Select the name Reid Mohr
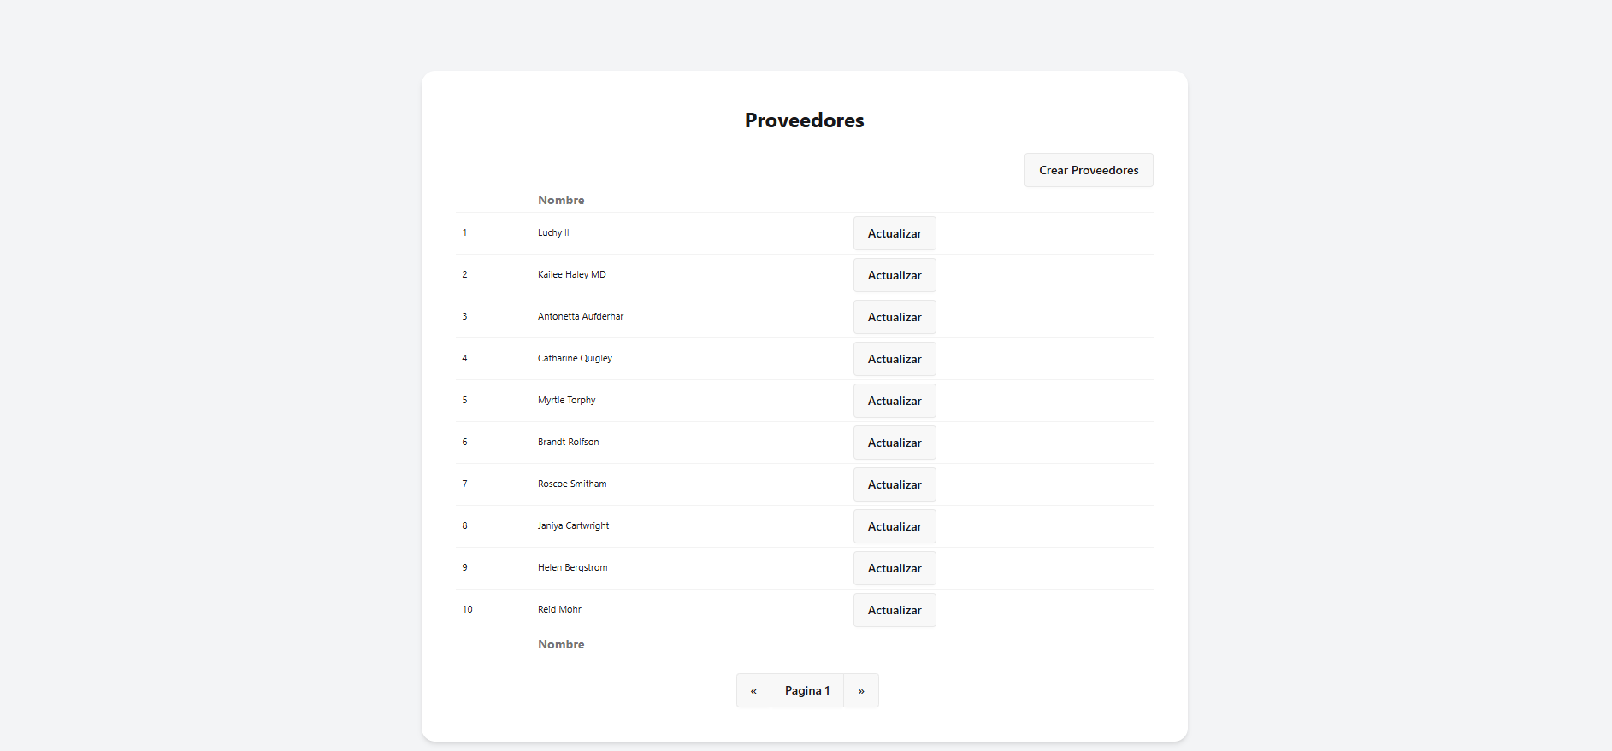Viewport: 1612px width, 751px height. (x=559, y=609)
